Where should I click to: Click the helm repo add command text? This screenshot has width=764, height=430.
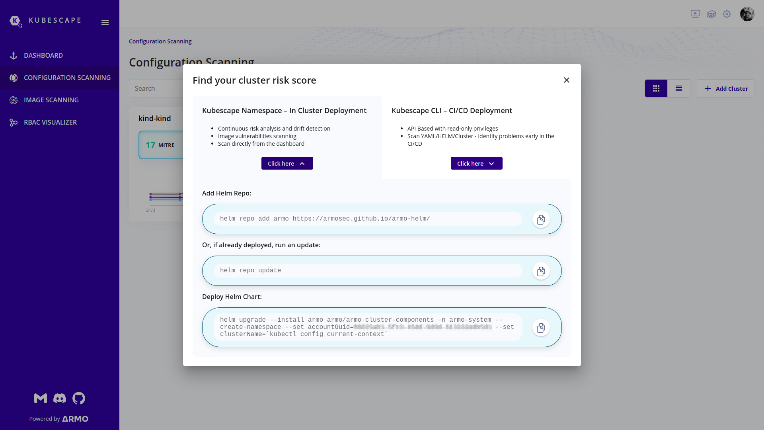[x=325, y=219]
